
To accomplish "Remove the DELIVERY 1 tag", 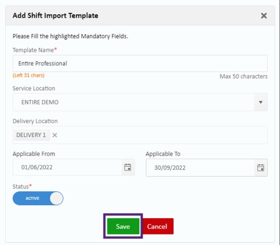I will coord(55,135).
